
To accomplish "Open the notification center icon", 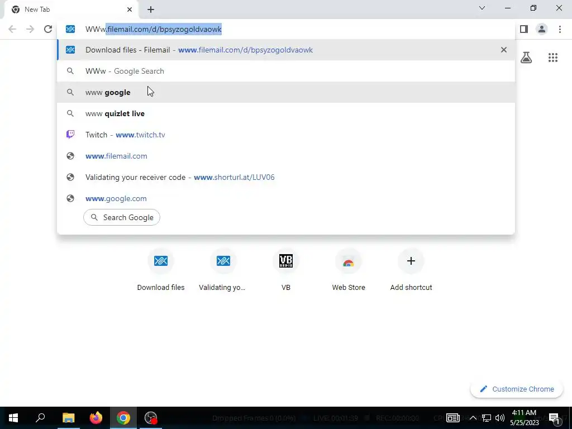I will click(x=554, y=418).
